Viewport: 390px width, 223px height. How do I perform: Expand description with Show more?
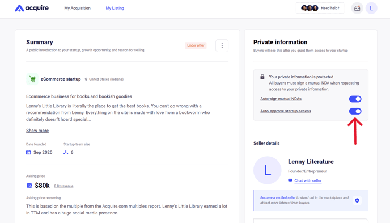tap(37, 131)
